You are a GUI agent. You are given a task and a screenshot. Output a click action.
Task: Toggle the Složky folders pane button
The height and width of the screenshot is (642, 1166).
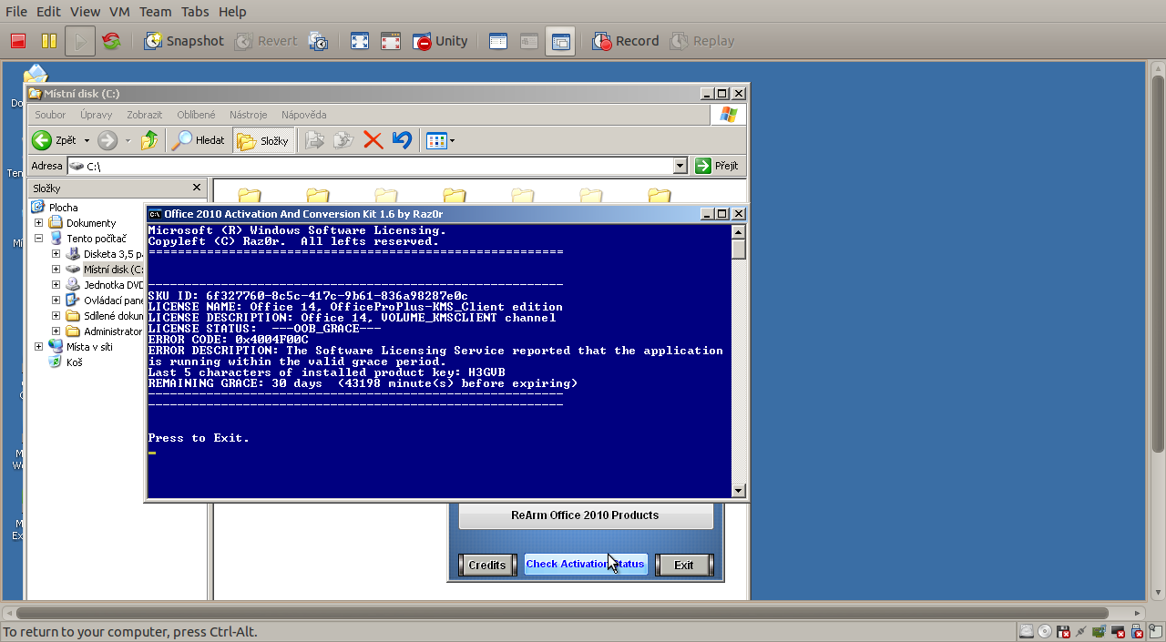pos(262,140)
